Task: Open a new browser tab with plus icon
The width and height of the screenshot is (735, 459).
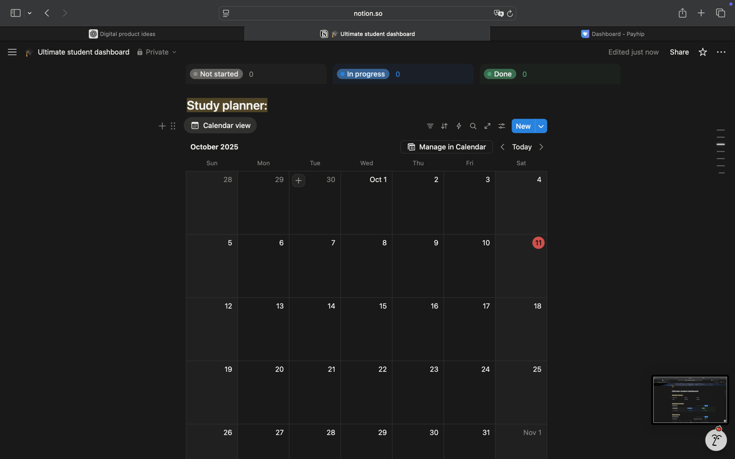Action: coord(701,13)
